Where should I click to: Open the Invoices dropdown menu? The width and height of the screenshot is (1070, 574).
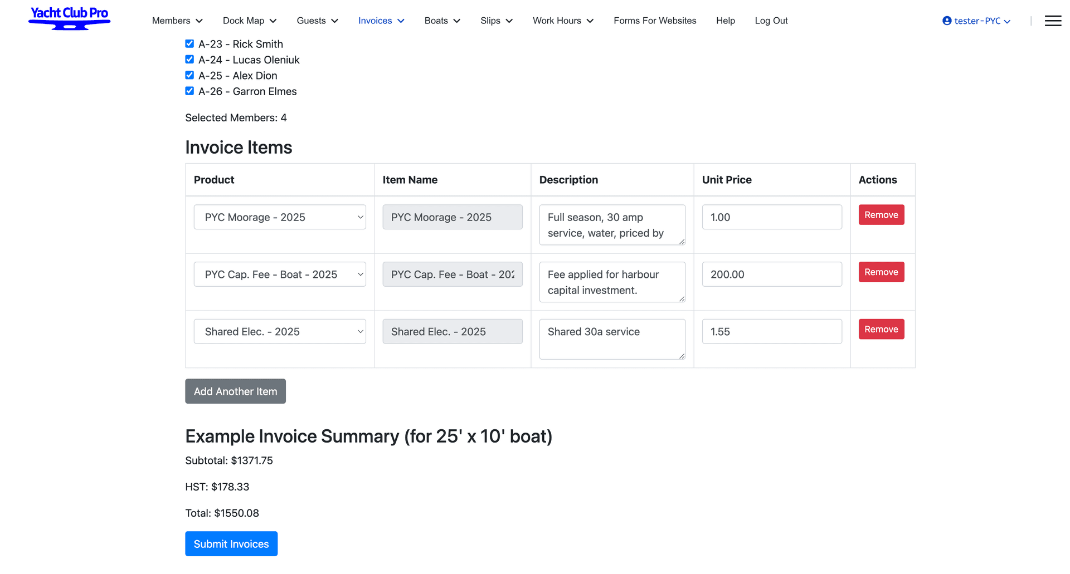click(x=381, y=21)
